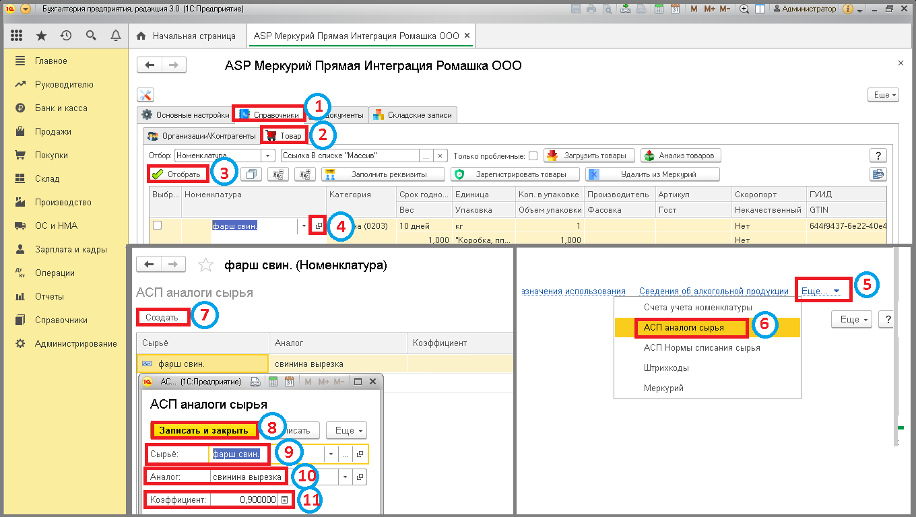Close the ASP Меркурий tab
Viewport: 916px width, 517px height.
(467, 36)
